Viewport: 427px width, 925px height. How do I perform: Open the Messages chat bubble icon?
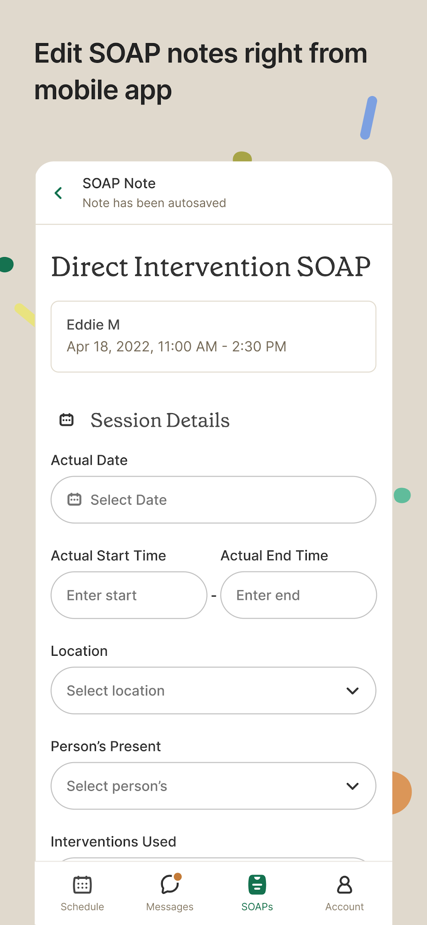click(169, 885)
